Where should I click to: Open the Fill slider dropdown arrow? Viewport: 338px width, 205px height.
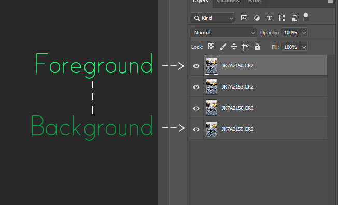pos(304,47)
